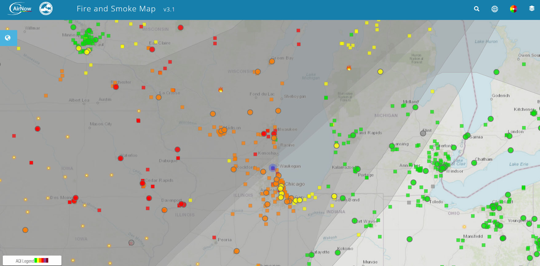The height and width of the screenshot is (266, 540).
Task: Click the circular agency seal beside AirNow
Action: coord(46,9)
